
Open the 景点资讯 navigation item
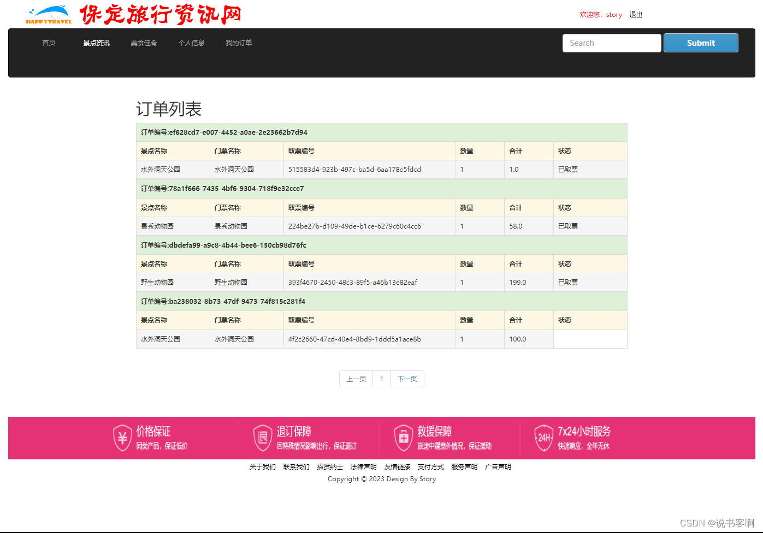(97, 43)
